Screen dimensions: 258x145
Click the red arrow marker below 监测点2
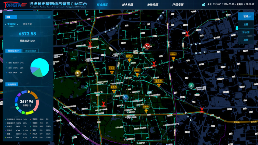[103, 104]
